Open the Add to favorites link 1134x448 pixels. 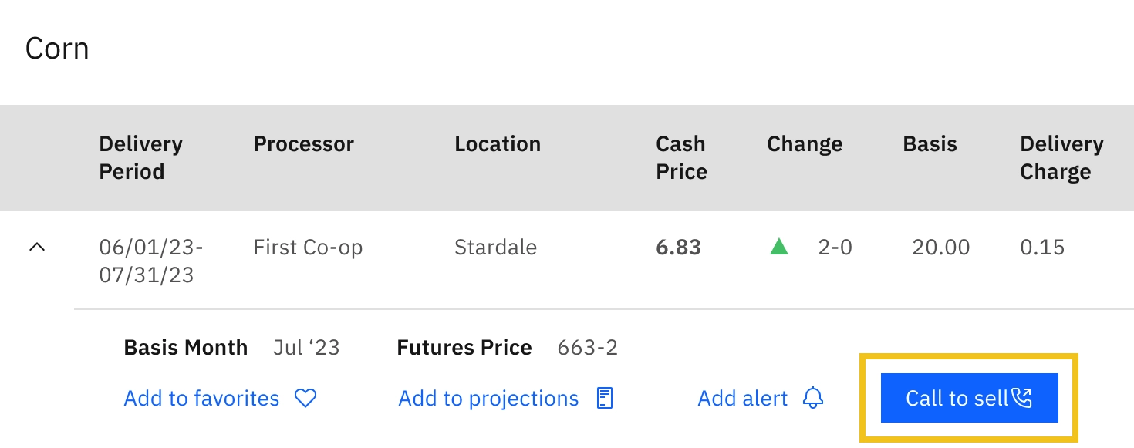[201, 398]
